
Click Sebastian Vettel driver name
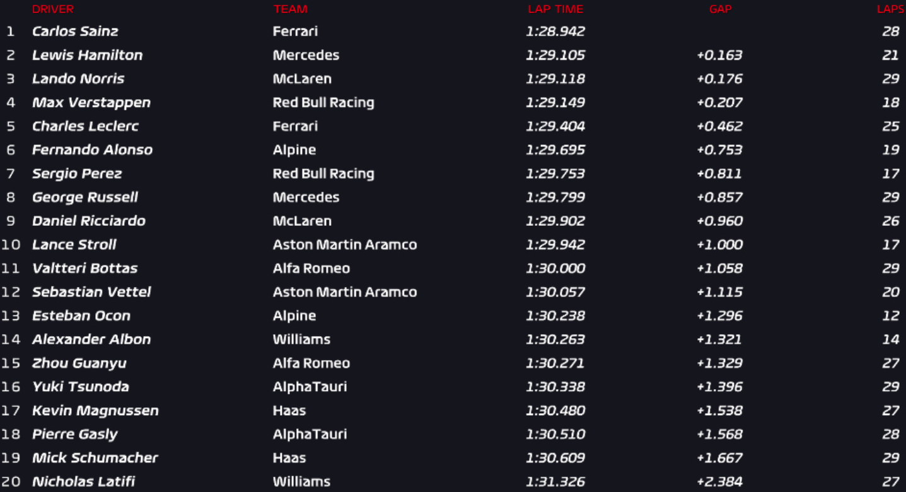coord(91,292)
